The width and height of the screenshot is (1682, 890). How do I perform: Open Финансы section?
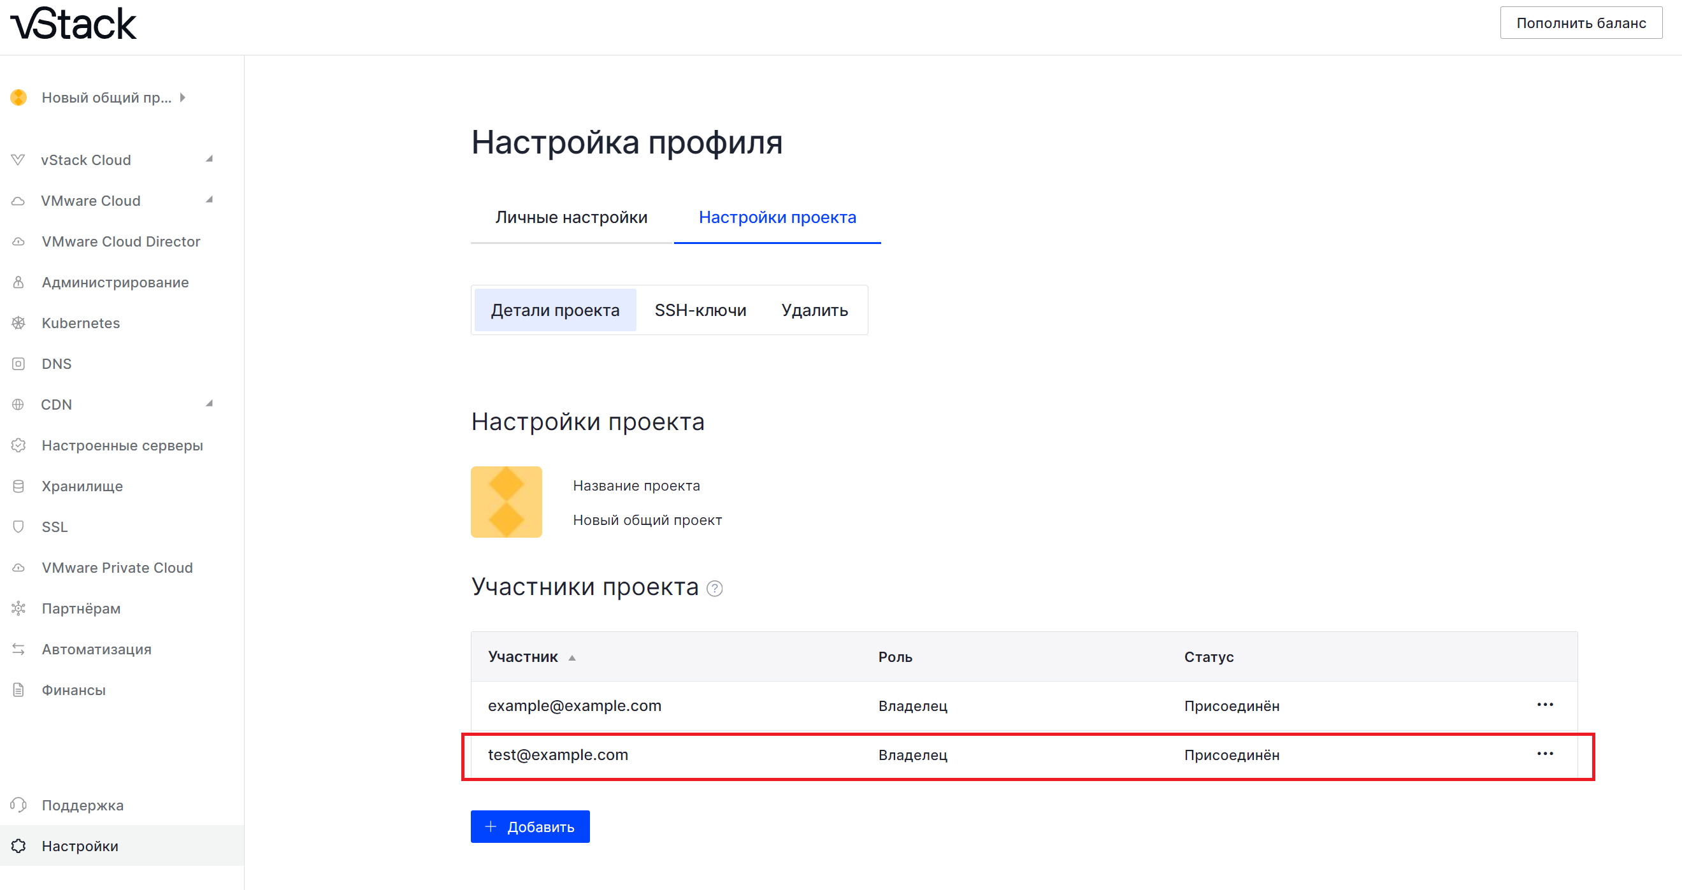[74, 689]
